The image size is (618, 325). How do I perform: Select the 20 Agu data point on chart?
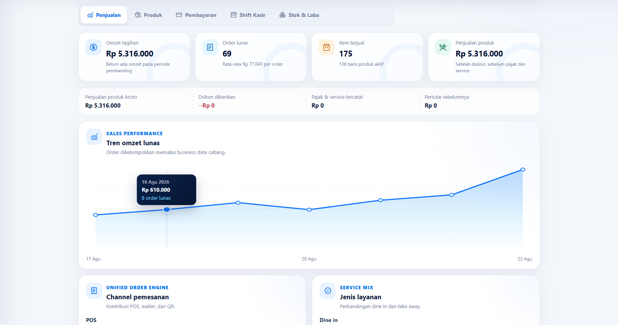(x=309, y=209)
